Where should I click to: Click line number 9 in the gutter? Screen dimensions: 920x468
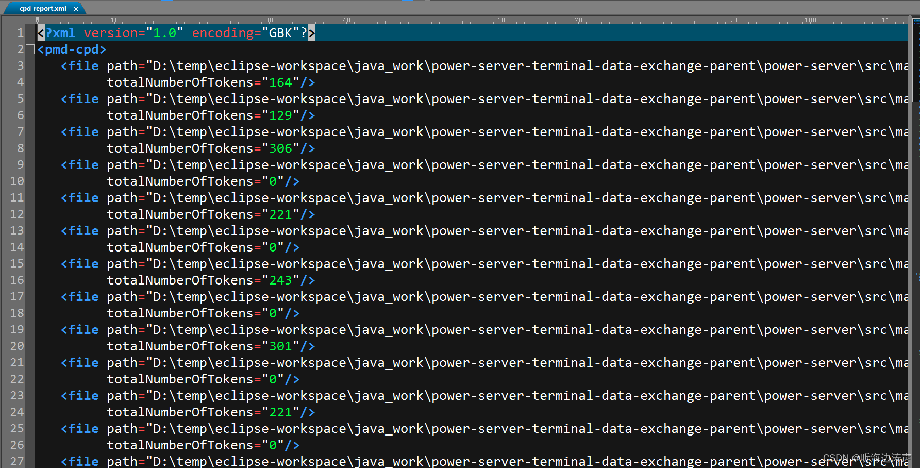coord(21,165)
